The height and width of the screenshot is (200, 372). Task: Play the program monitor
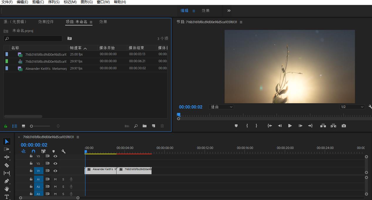290,126
